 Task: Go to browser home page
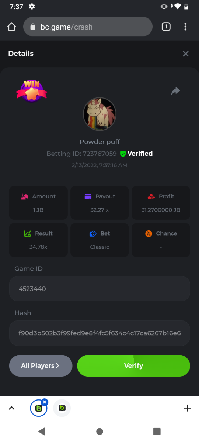click(12, 27)
